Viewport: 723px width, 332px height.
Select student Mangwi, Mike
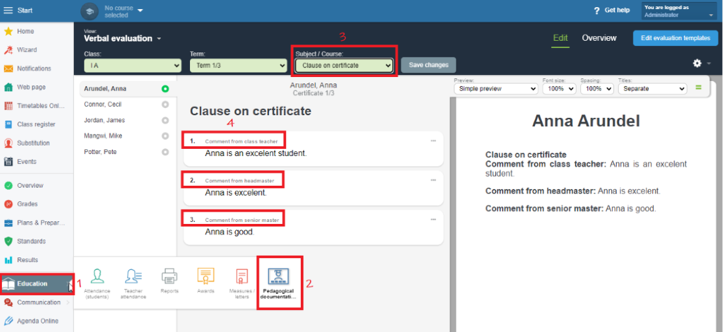103,136
